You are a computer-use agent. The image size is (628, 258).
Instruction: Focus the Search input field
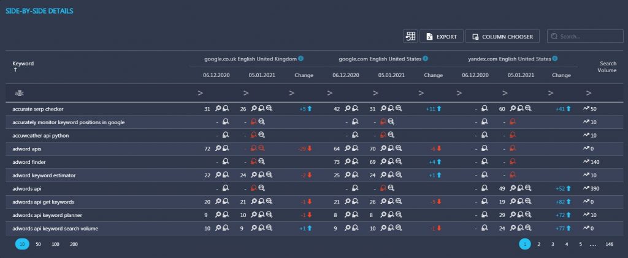[585, 36]
